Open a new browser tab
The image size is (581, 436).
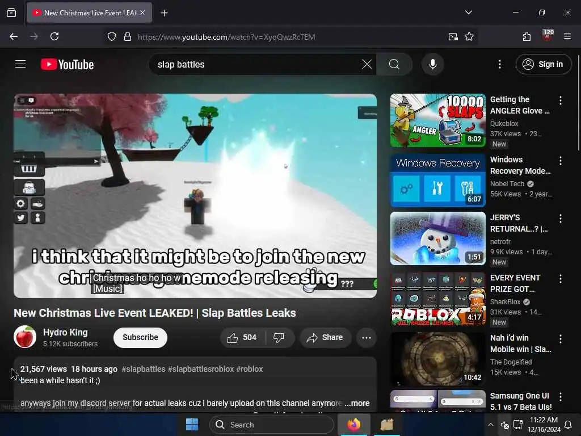click(x=164, y=13)
